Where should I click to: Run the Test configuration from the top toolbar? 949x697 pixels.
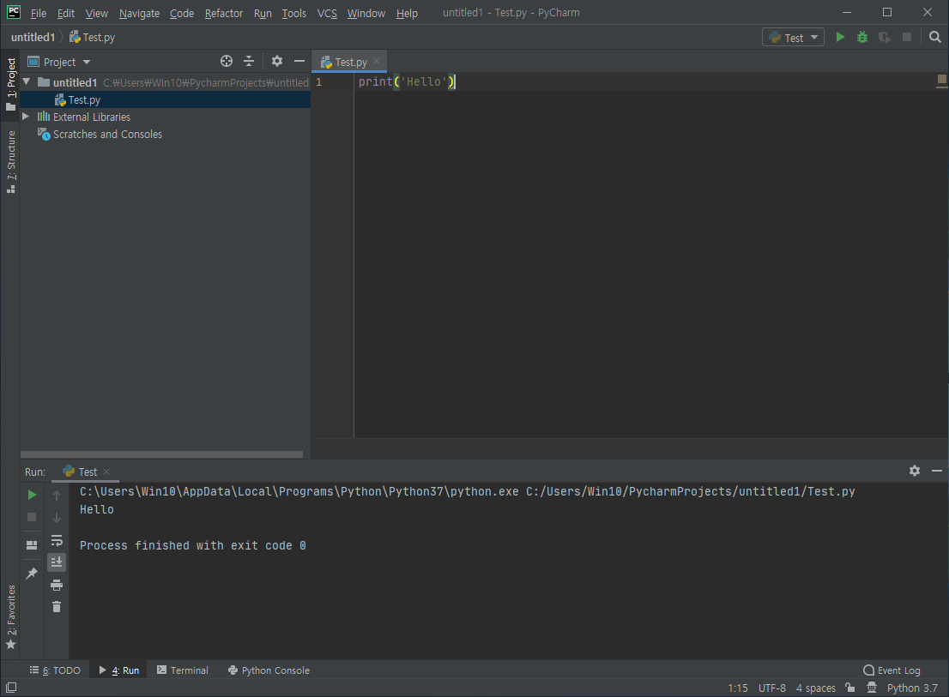pos(840,38)
